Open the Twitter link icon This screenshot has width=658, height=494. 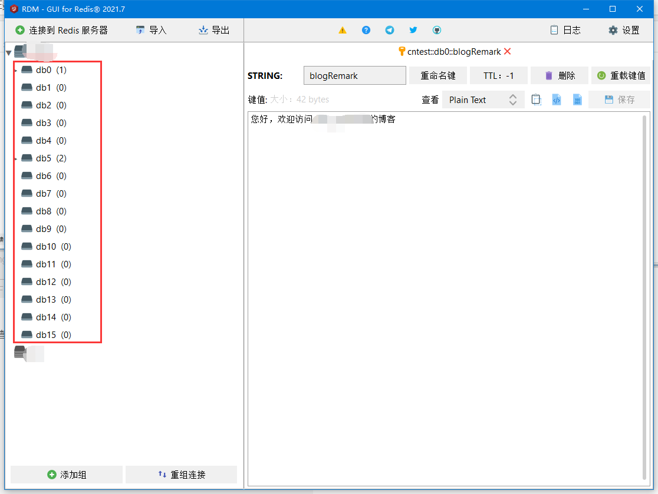tap(413, 30)
